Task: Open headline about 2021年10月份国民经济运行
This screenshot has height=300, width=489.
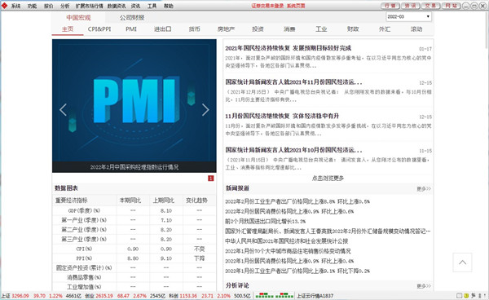Action: coord(293,150)
